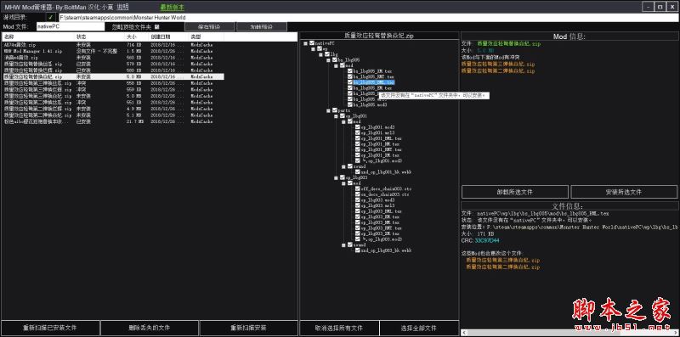680x337 pixels.
Task: Uncheck the parts folder checkbox
Action: point(334,110)
